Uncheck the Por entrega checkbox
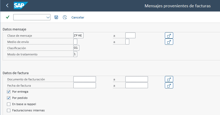 pyautogui.click(x=9, y=92)
